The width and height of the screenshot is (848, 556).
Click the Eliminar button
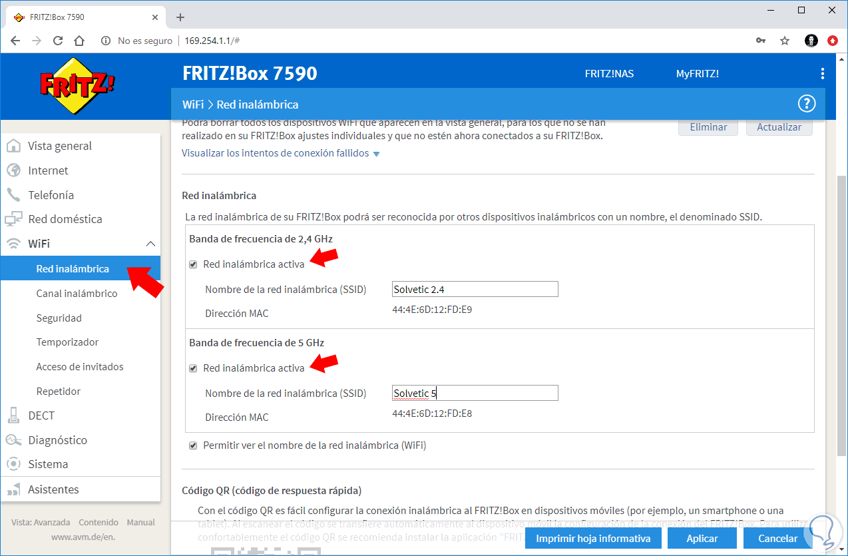pyautogui.click(x=708, y=127)
